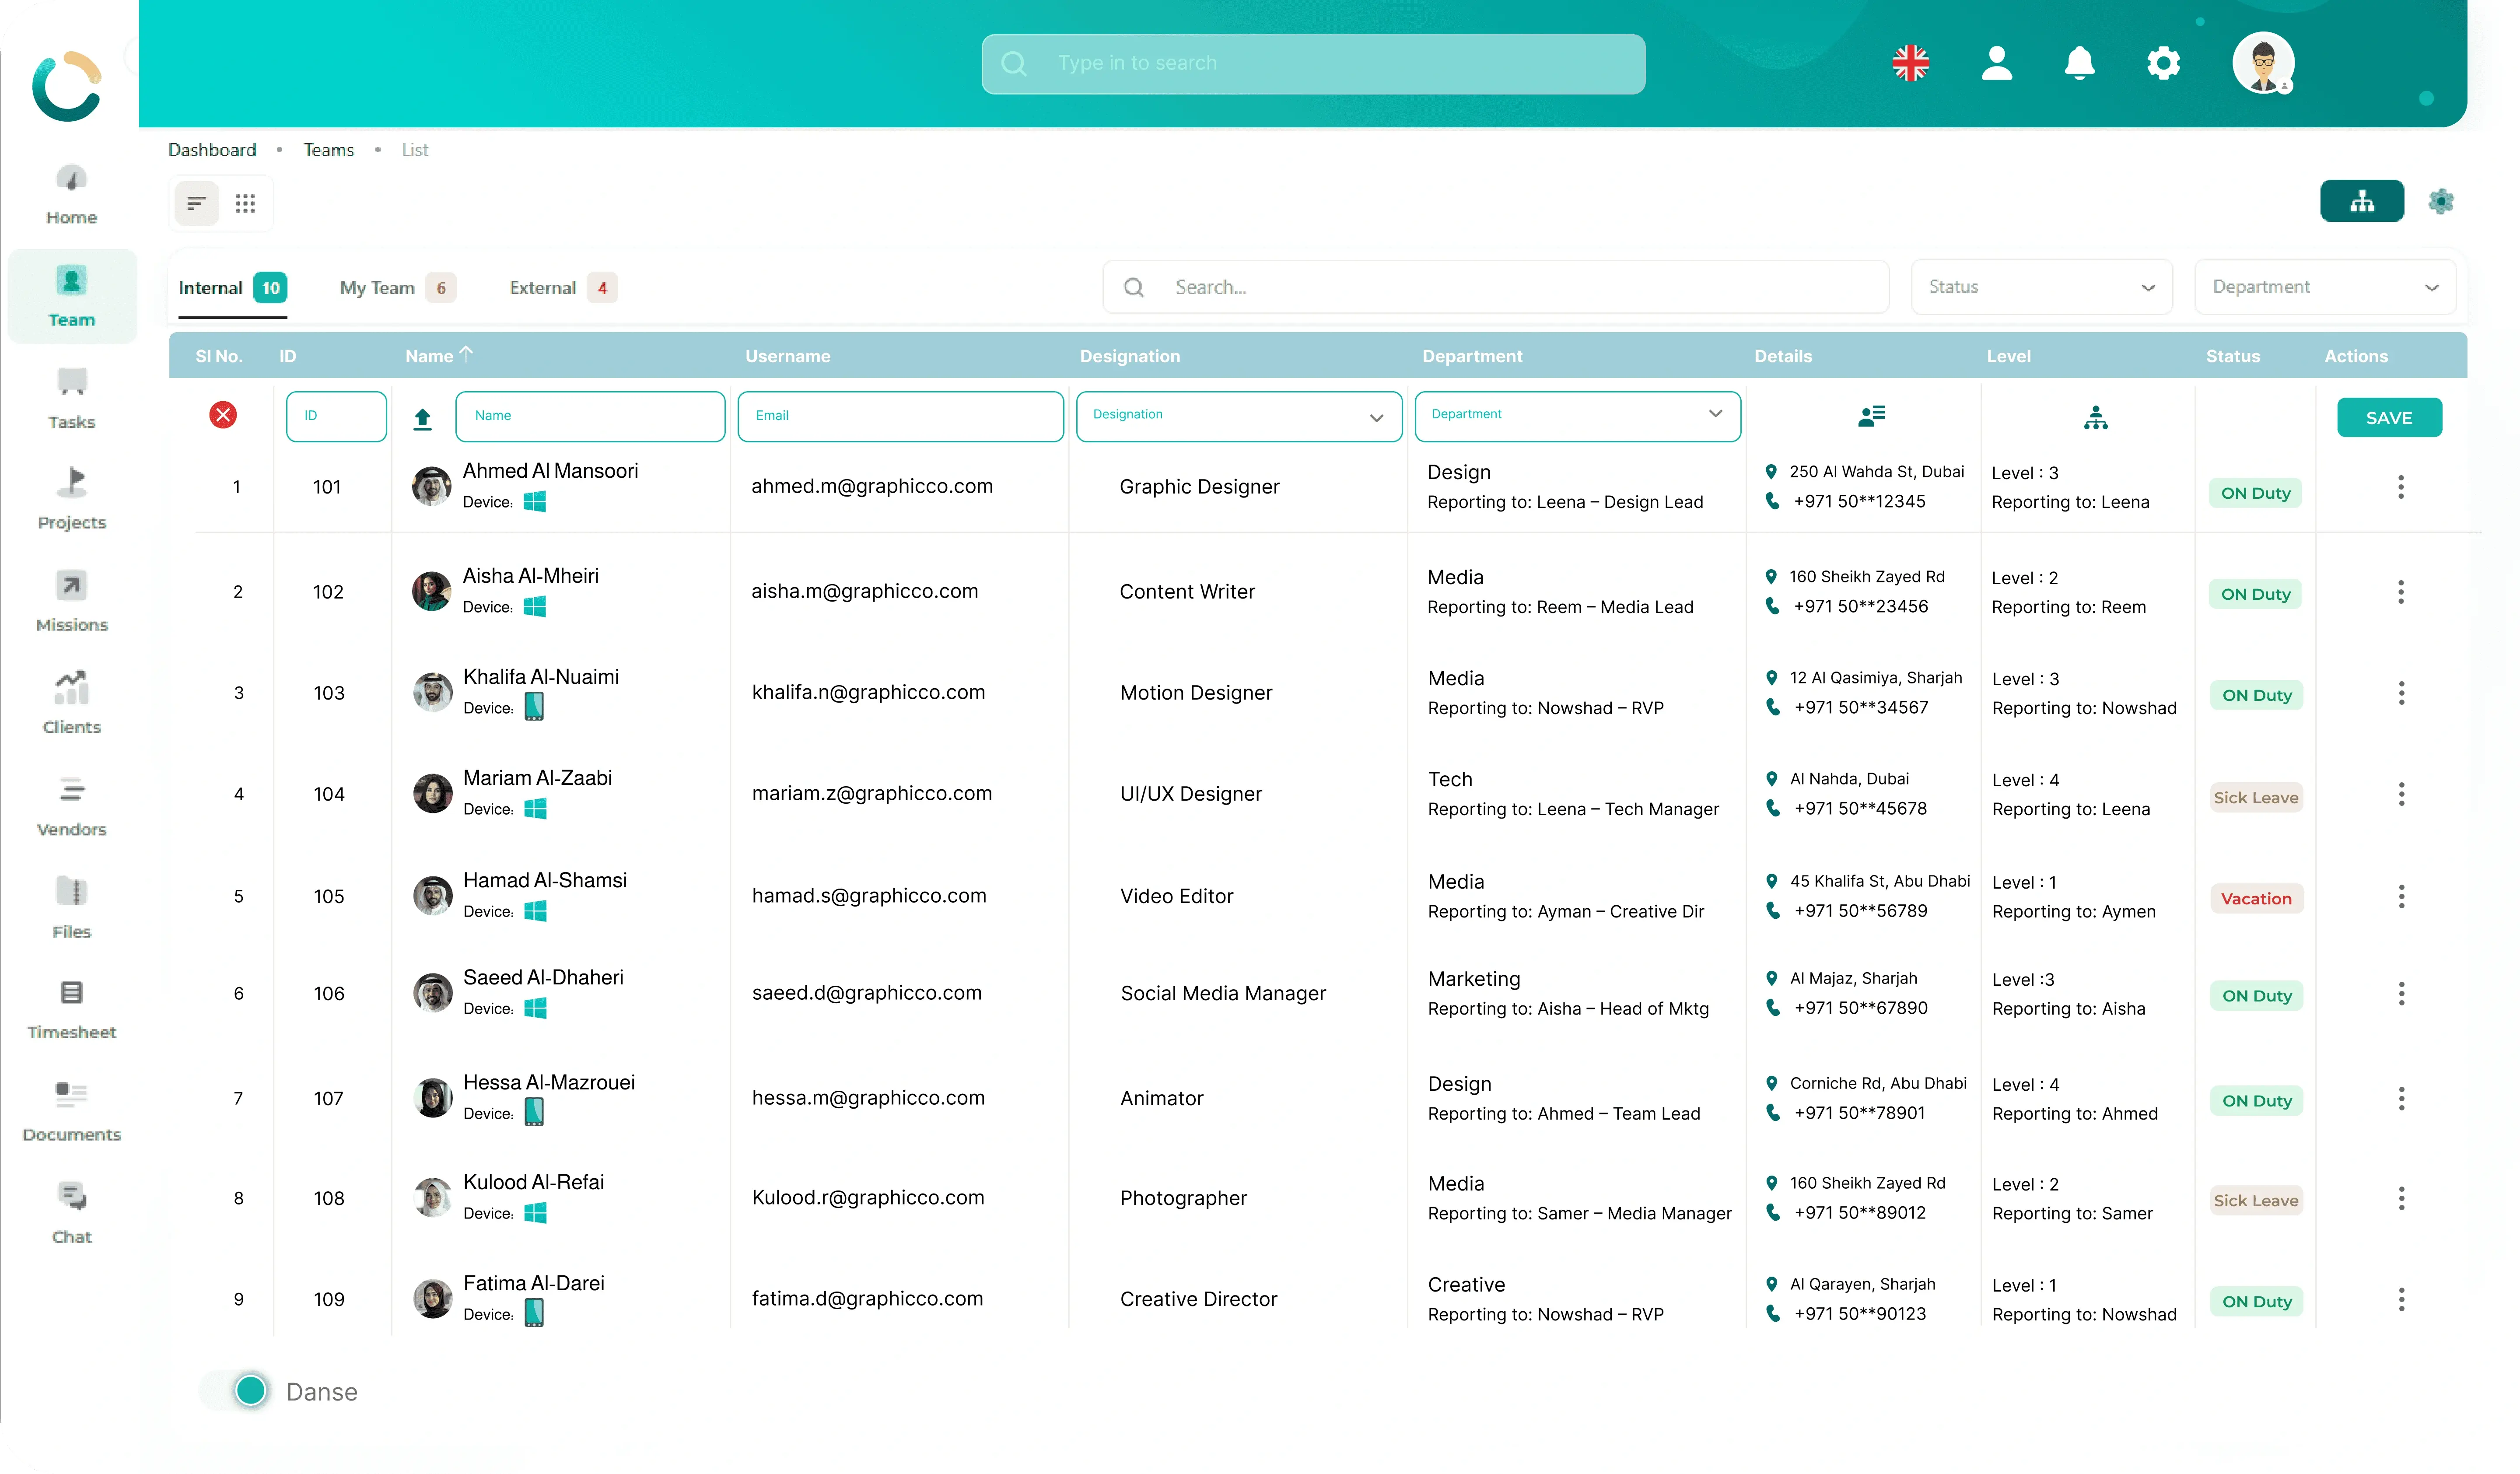Open the Missions sidebar section
Screen dimensions: 2520x1474
click(x=71, y=600)
